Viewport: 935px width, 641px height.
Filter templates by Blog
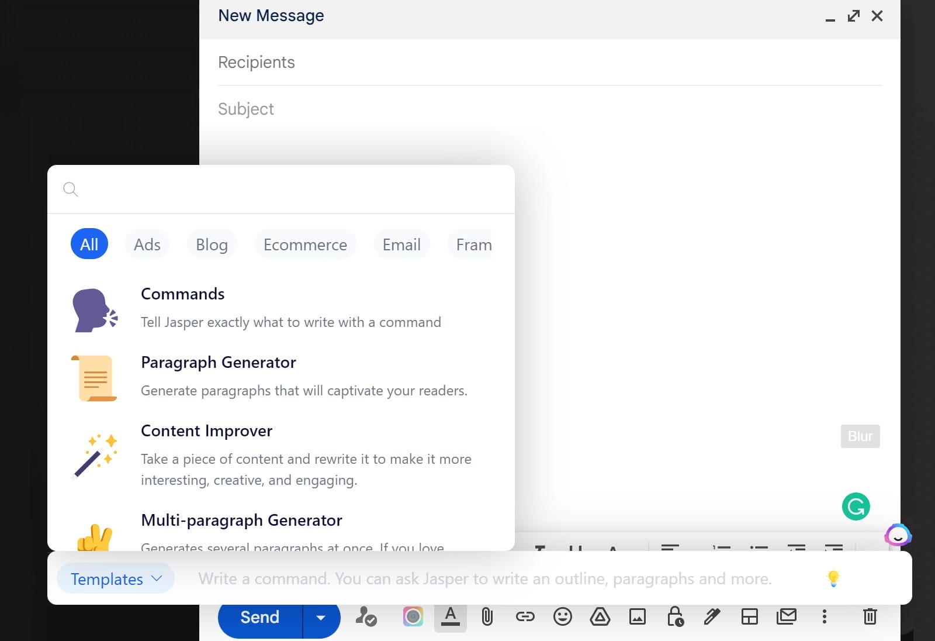[212, 244]
